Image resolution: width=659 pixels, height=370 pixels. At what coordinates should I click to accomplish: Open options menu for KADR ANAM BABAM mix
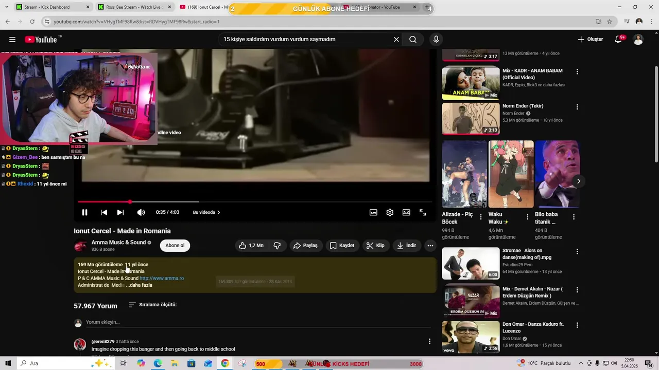pyautogui.click(x=577, y=72)
